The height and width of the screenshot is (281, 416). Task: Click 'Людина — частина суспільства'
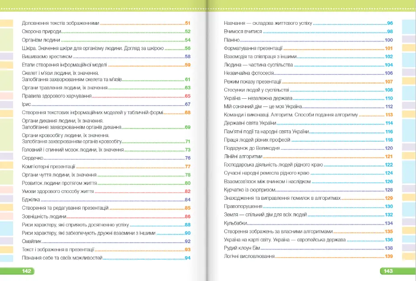pyautogui.click(x=258, y=65)
